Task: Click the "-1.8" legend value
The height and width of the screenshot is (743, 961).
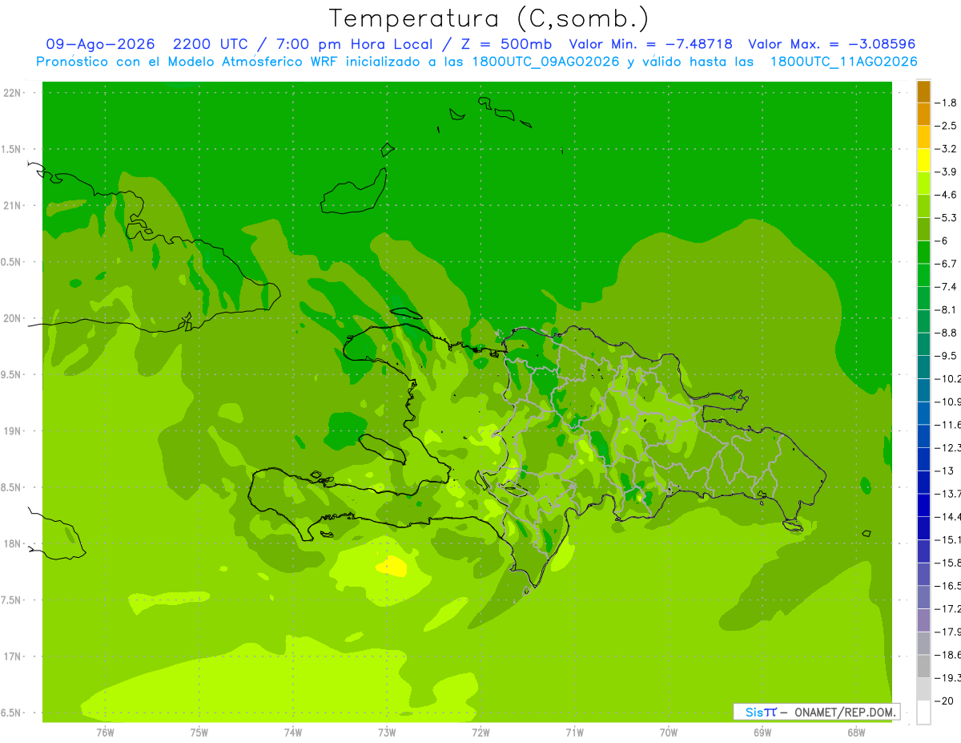Action: tap(947, 103)
